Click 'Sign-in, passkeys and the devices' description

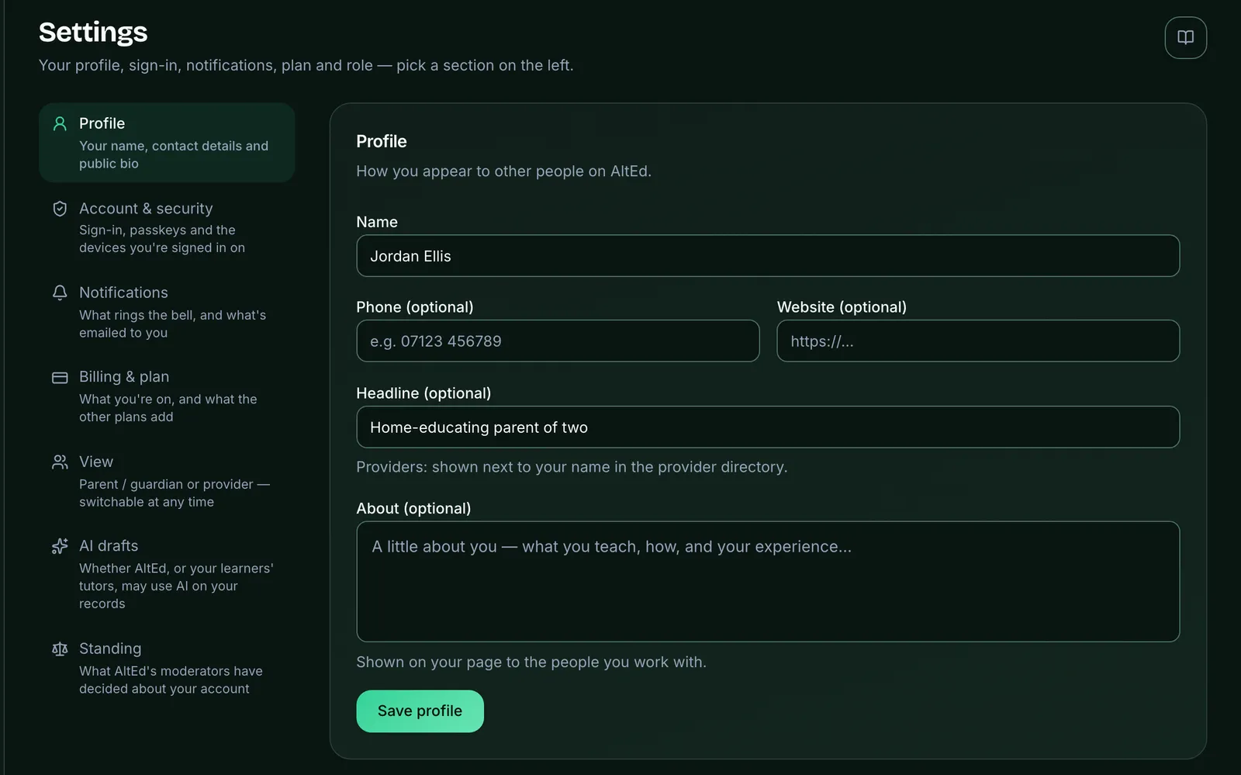[162, 239]
